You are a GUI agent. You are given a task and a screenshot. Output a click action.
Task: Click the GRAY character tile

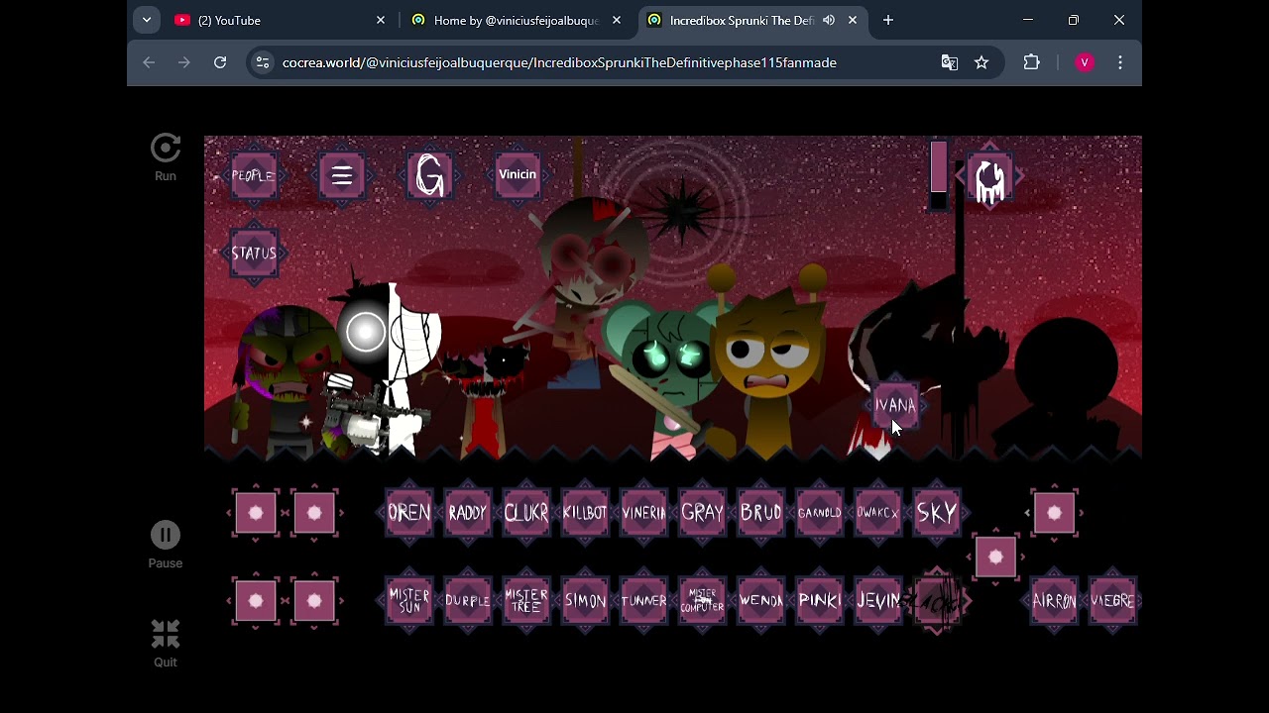[x=702, y=513]
